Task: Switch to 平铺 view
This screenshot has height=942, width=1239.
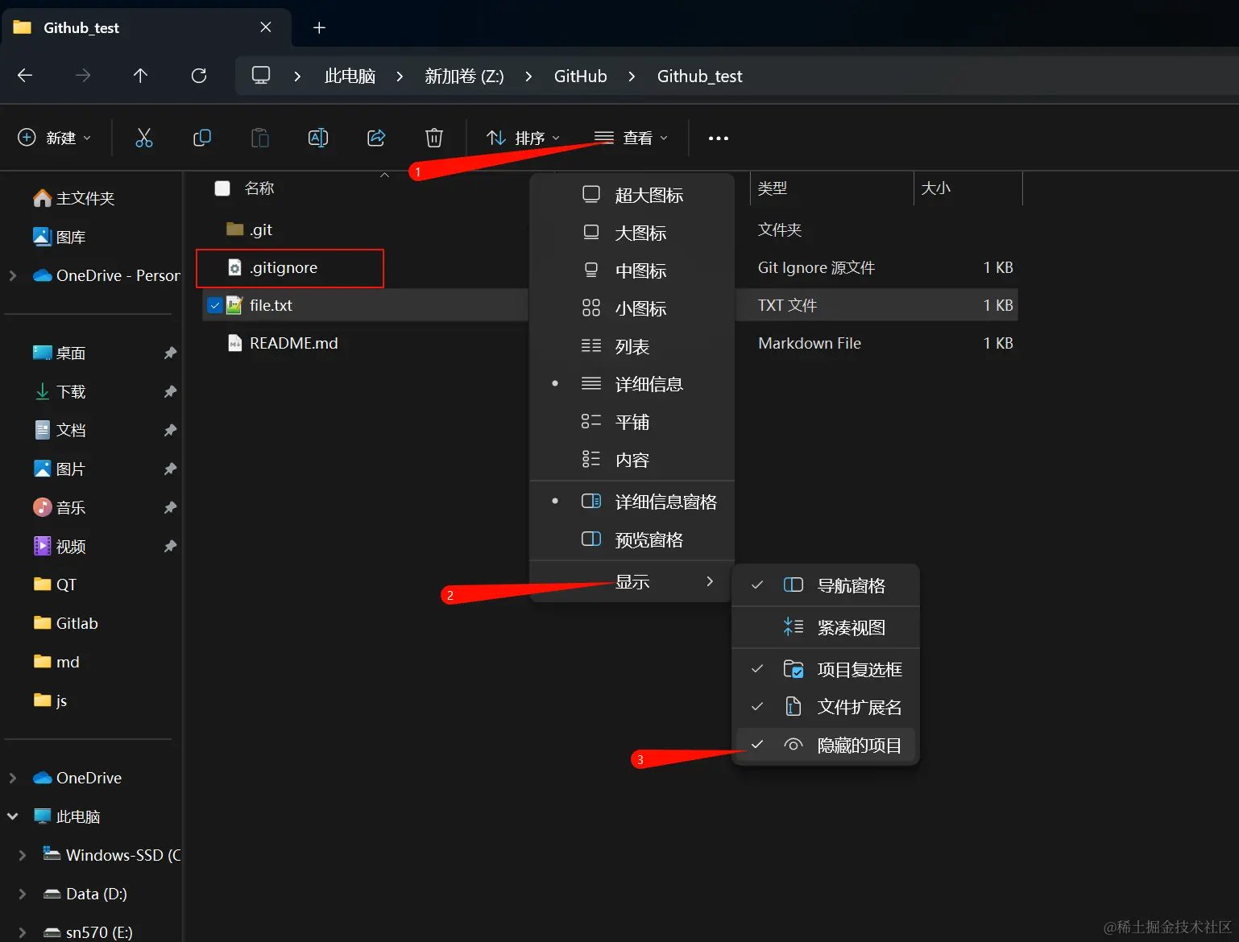Action: tap(632, 422)
